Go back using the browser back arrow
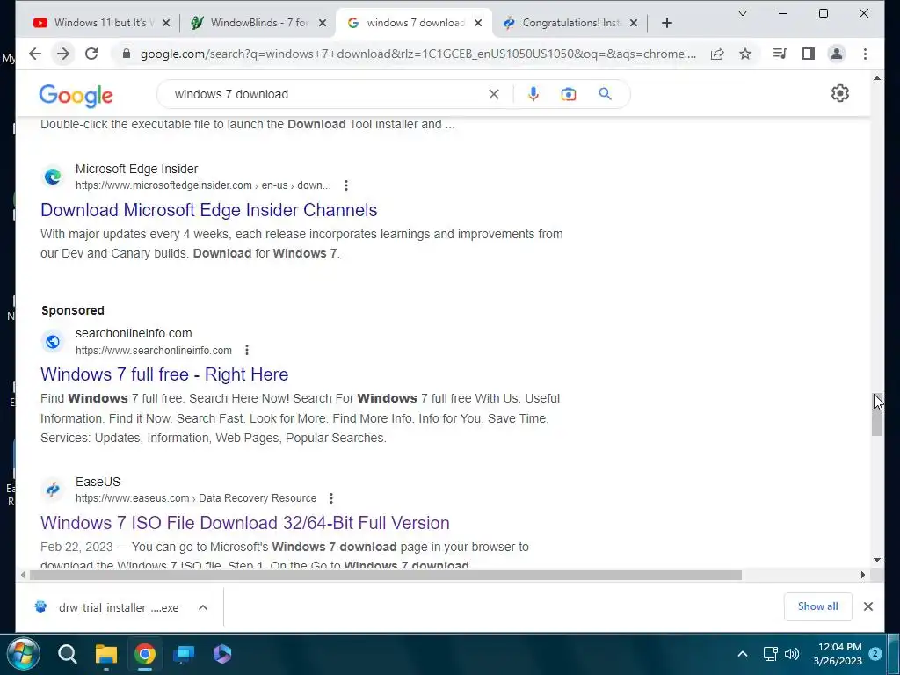 (x=35, y=54)
